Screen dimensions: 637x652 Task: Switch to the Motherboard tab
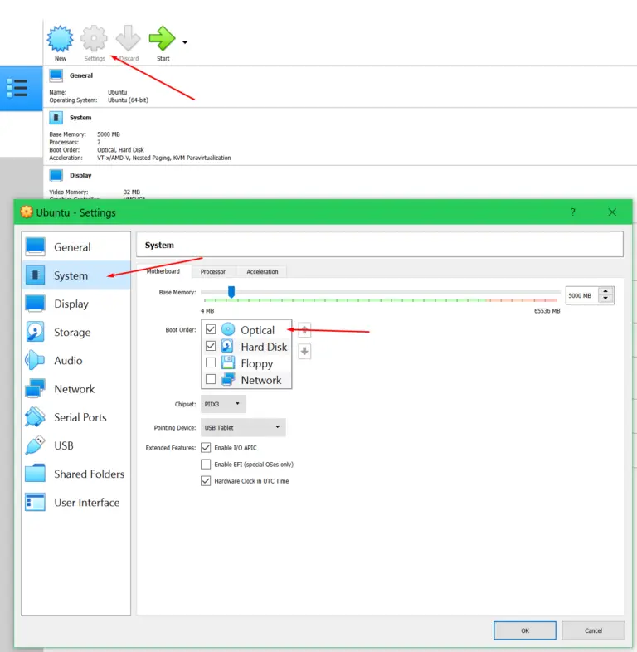pyautogui.click(x=163, y=271)
